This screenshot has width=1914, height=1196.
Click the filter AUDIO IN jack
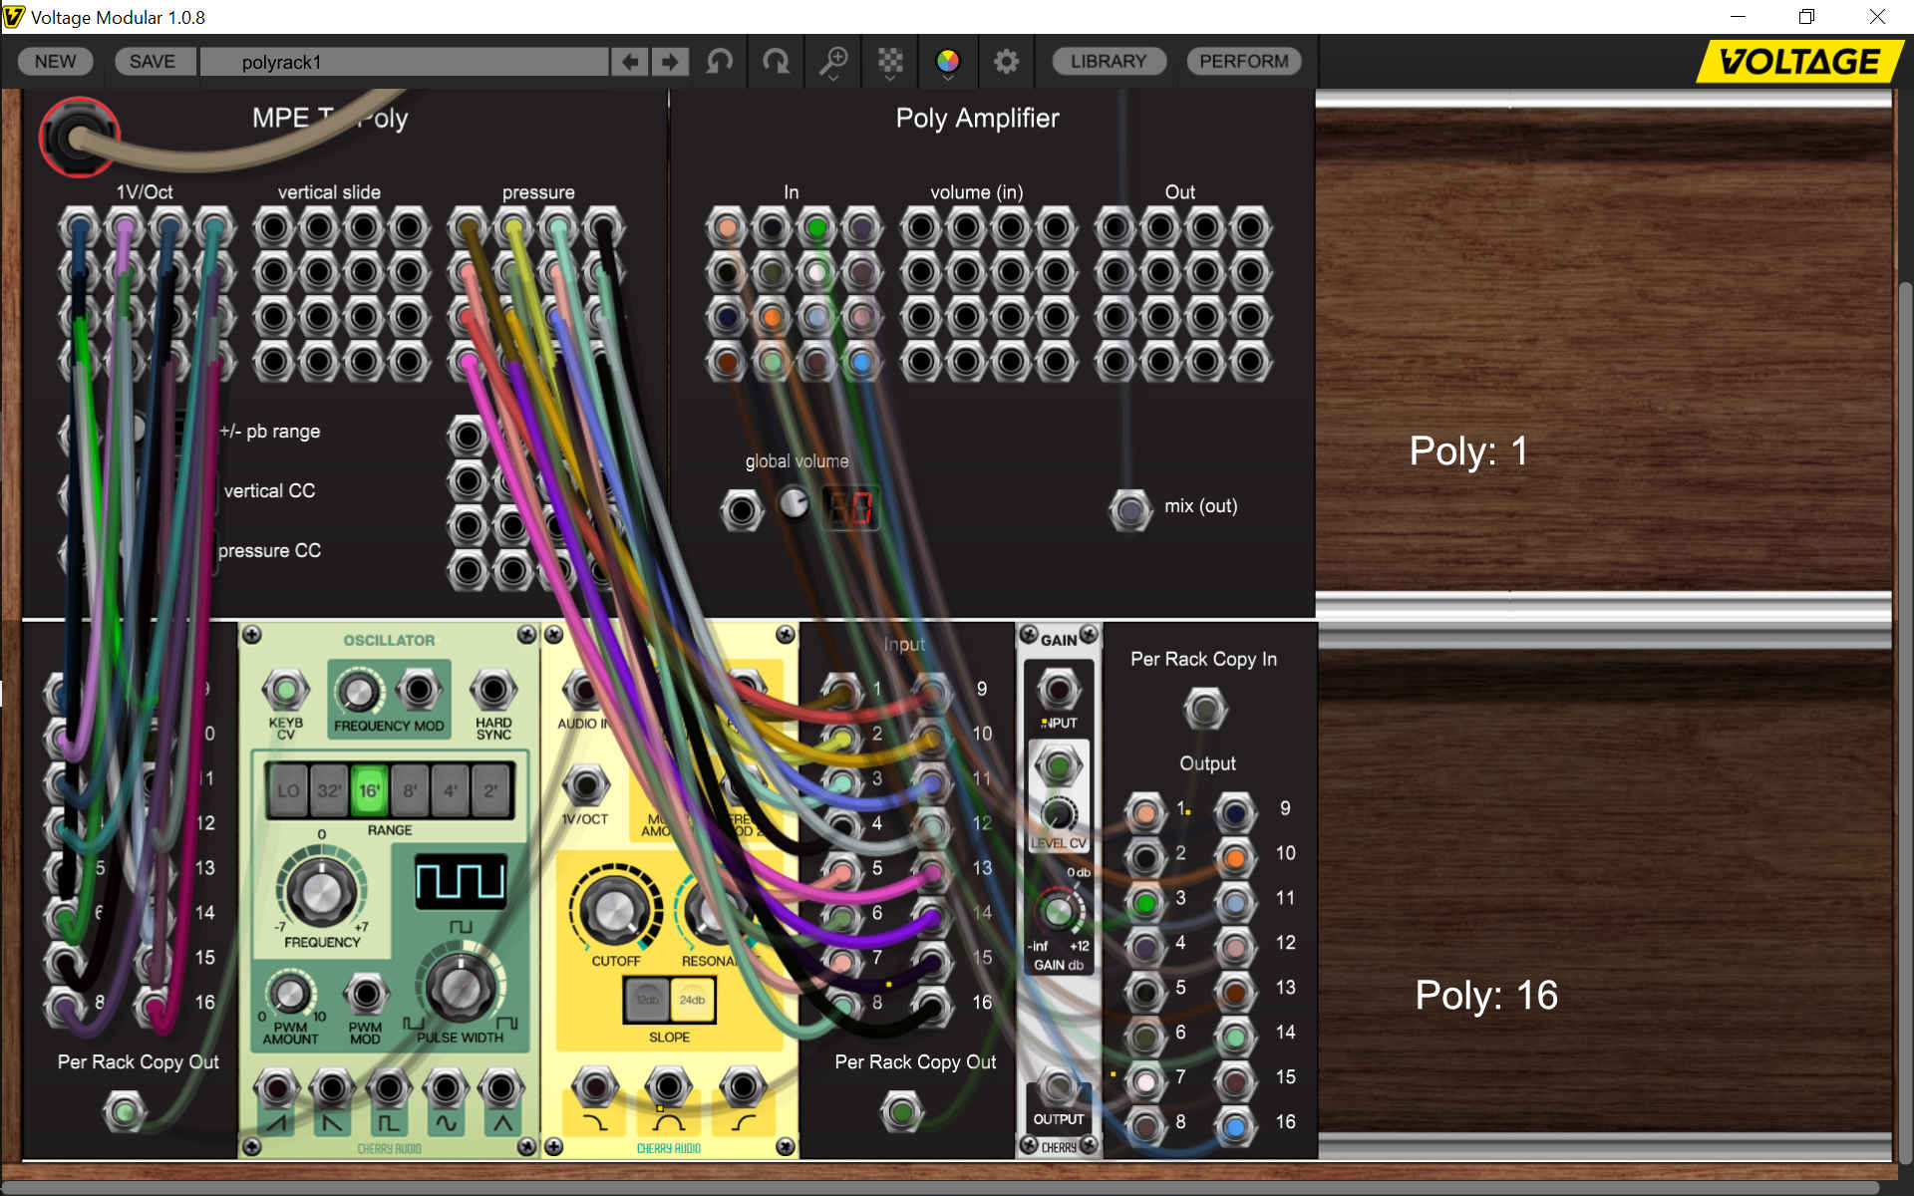click(x=583, y=690)
